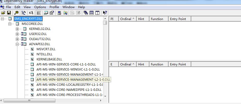Sort imports by PI column header
Image resolution: width=241 pixels, height=104 pixels.
click(114, 19)
